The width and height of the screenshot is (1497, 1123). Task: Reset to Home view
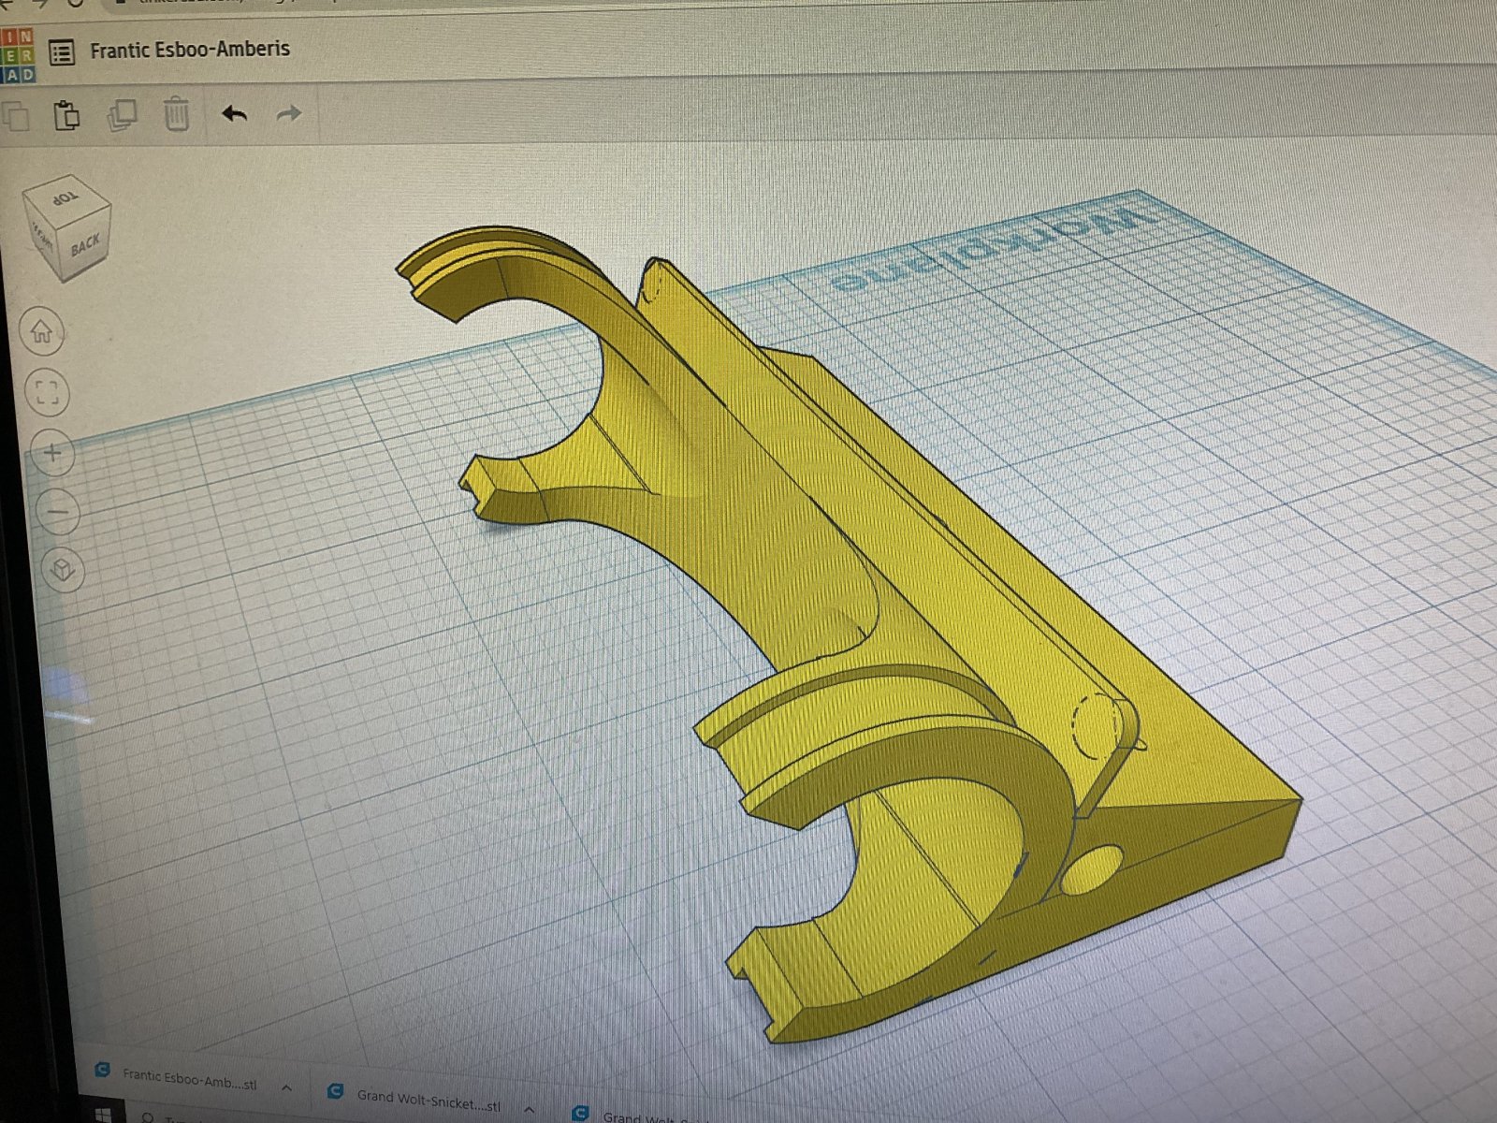point(41,331)
